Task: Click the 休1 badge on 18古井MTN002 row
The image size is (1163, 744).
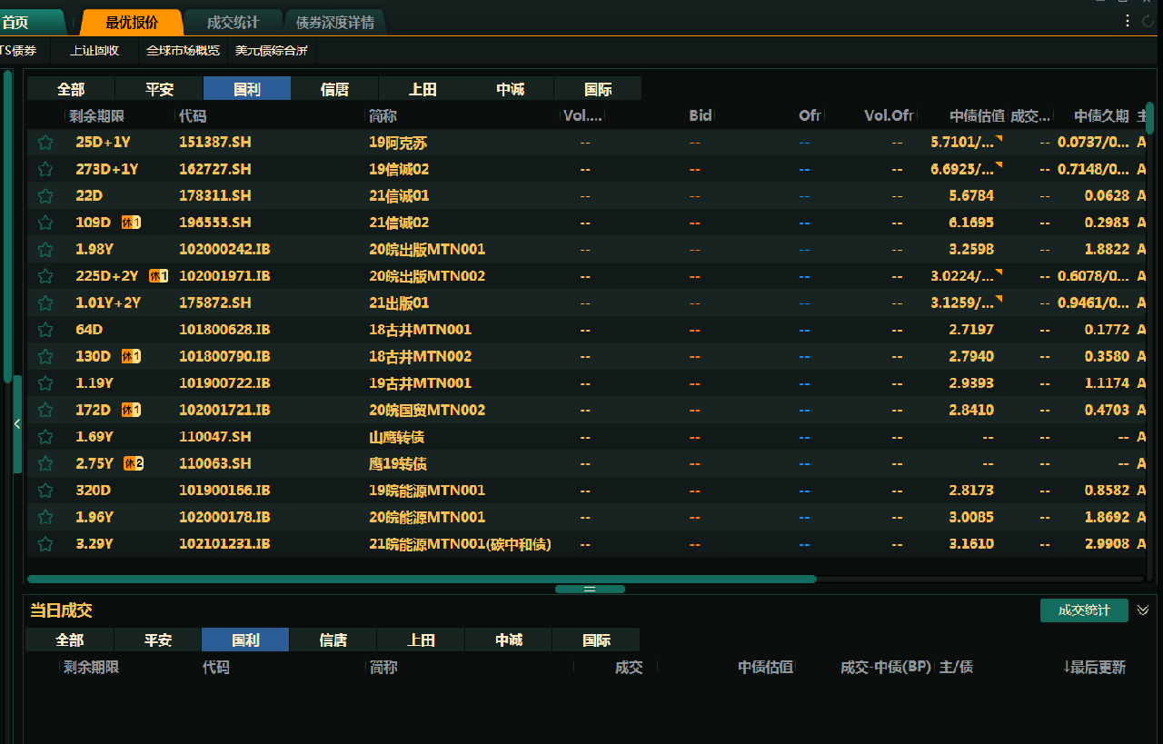Action: pyautogui.click(x=131, y=357)
